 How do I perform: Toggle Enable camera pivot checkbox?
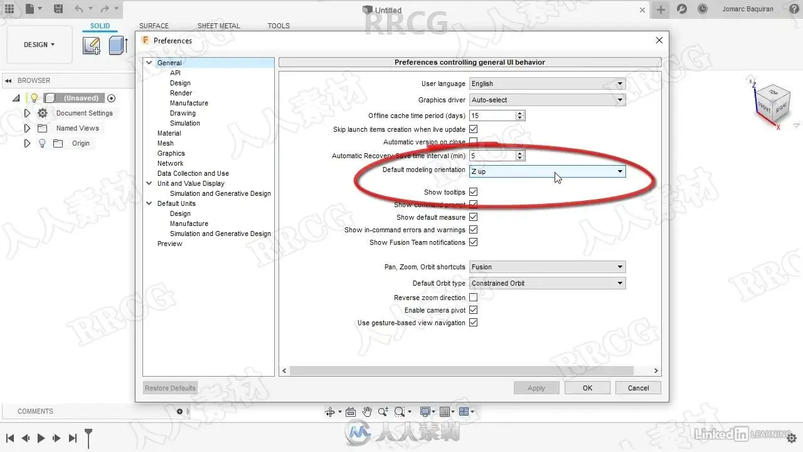(474, 310)
